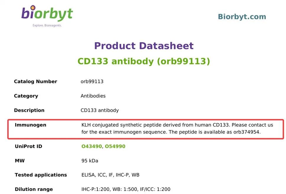Image resolution: width=286 pixels, height=194 pixels.
Task: Open the Biorbyt.com link
Action: (242, 17)
